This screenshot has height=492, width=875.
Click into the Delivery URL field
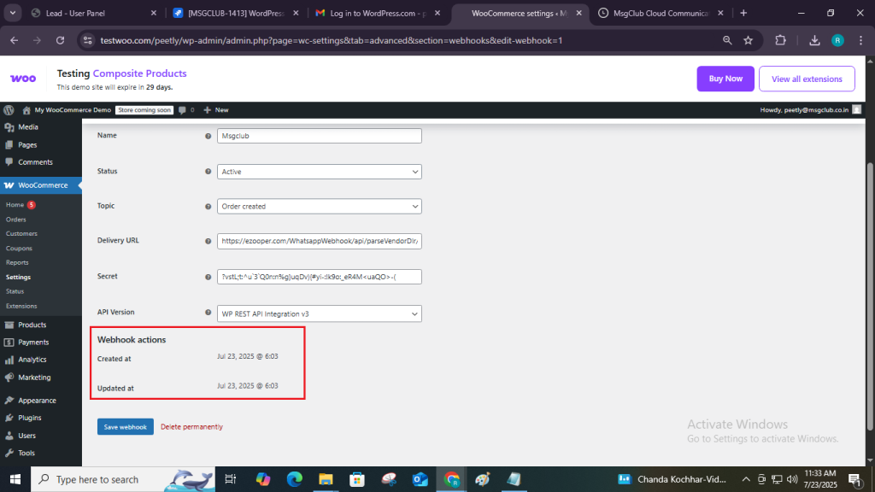pyautogui.click(x=320, y=242)
